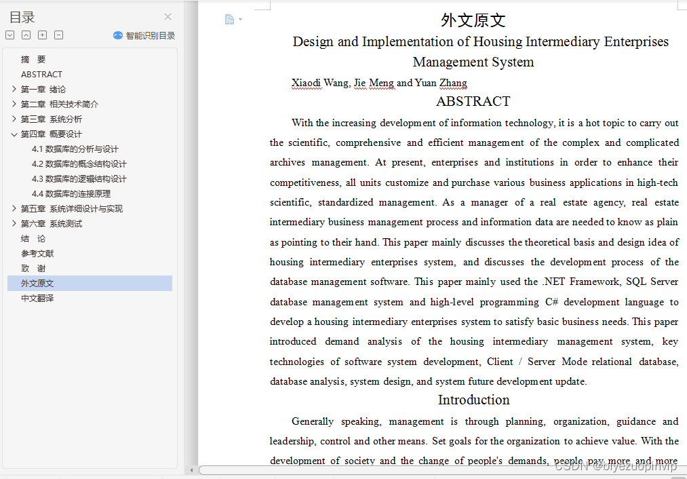Expand 第二章 相关技术简介 chapter
687x479 pixels.
click(x=14, y=104)
